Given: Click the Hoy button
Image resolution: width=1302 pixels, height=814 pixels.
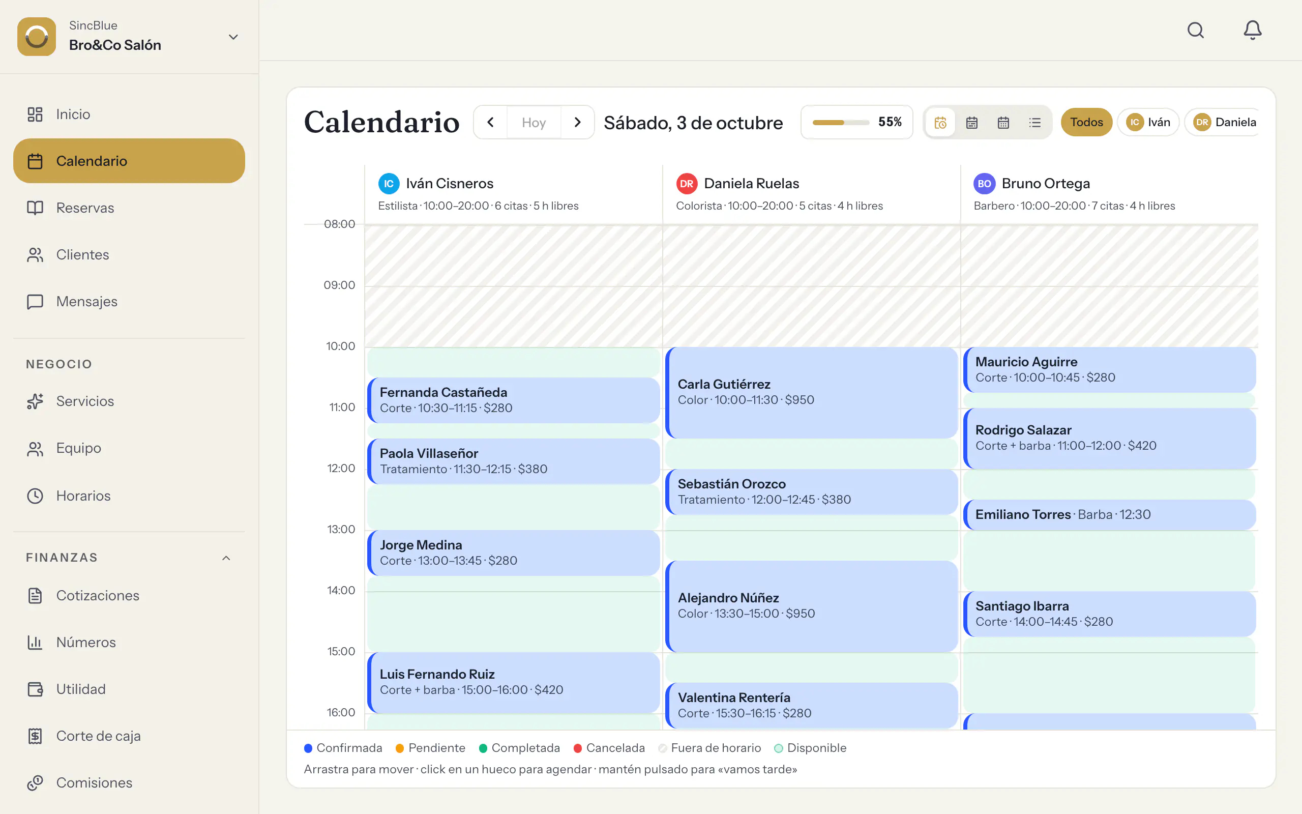Looking at the screenshot, I should 534,122.
